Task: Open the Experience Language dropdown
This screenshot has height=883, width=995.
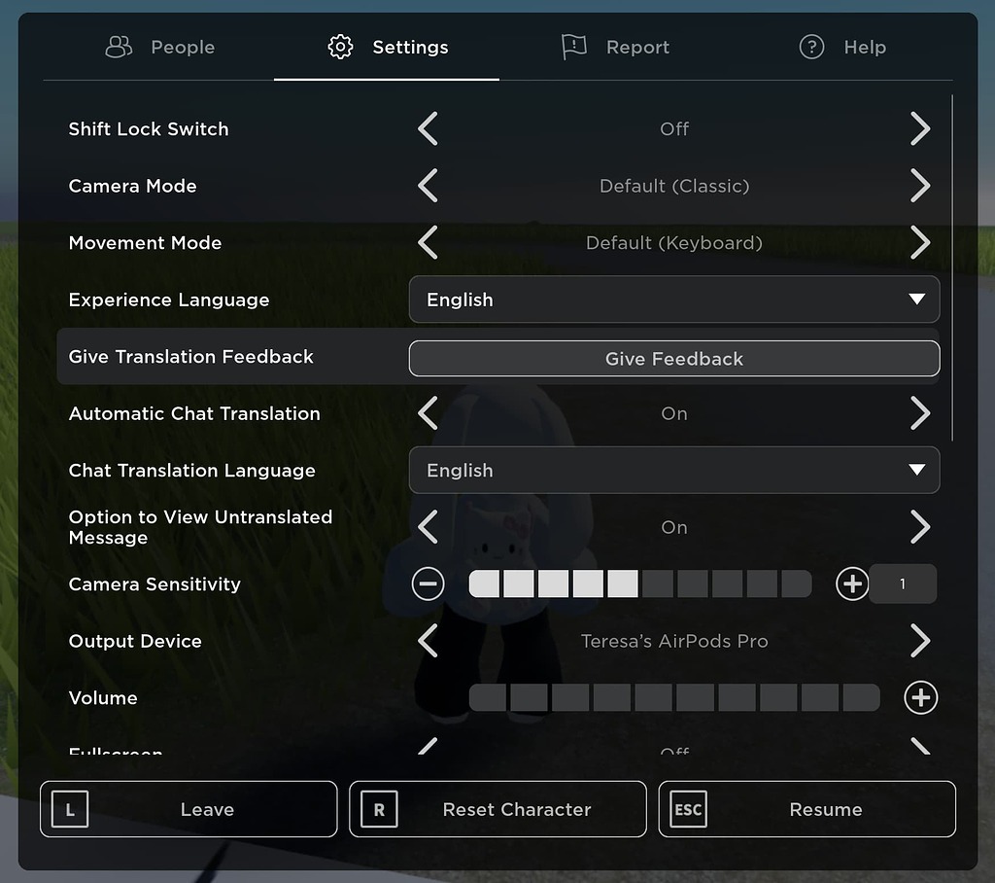Action: [x=673, y=300]
